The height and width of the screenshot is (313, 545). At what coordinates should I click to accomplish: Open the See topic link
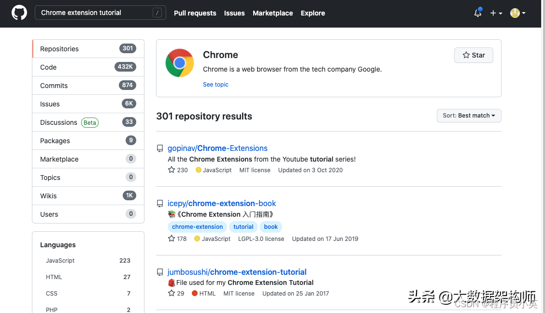pos(215,85)
